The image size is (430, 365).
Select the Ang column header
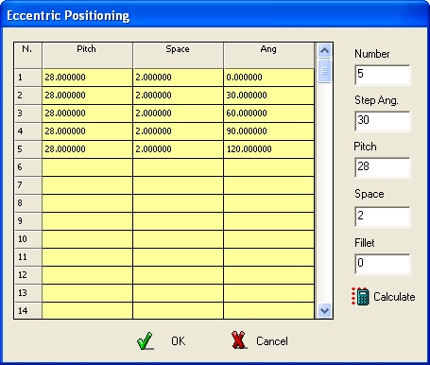click(268, 56)
